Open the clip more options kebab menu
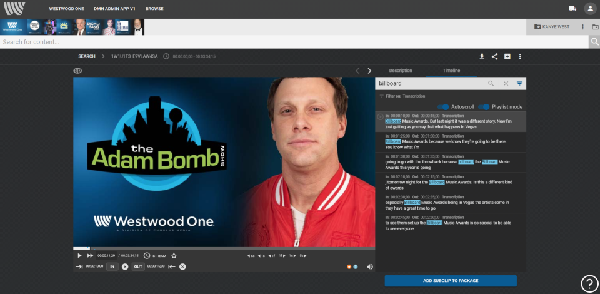This screenshot has width=600, height=294. [520, 57]
